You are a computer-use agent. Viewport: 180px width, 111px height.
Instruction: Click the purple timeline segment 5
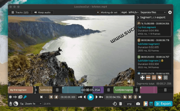(x=98, y=90)
